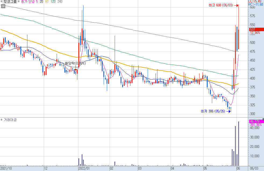Select the 5-day moving average label
This screenshot has width=264, height=171.
(x=37, y=2)
